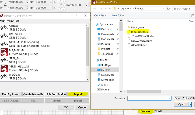Select the *GRBL-M3_to_M4 device

43,68
